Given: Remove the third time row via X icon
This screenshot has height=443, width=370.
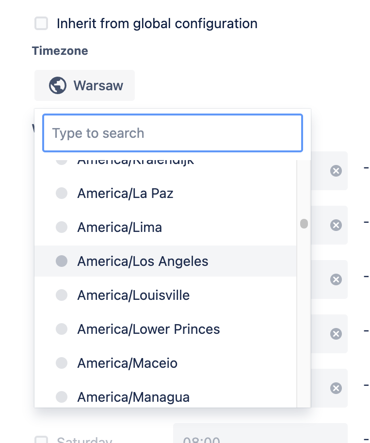Looking at the screenshot, I should [x=336, y=279].
